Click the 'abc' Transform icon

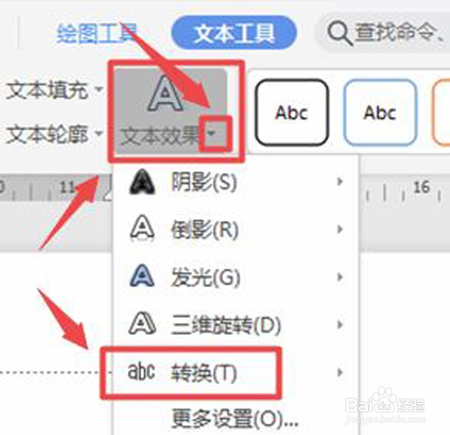coord(141,372)
